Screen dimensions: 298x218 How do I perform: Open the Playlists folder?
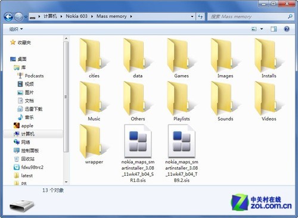pos(181,101)
